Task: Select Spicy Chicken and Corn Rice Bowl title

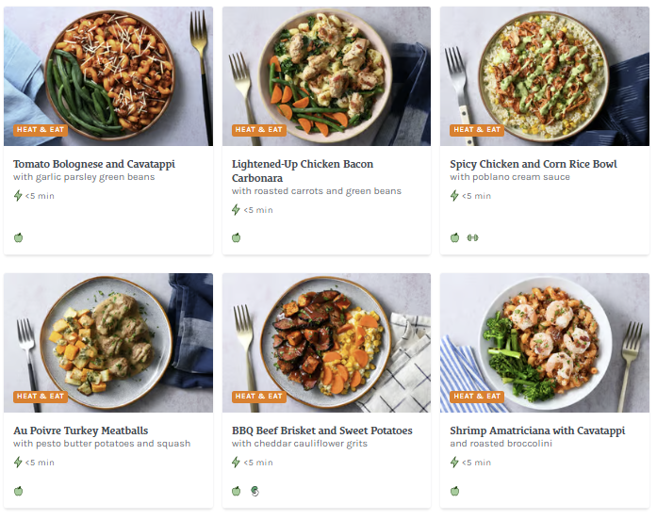Action: point(534,164)
